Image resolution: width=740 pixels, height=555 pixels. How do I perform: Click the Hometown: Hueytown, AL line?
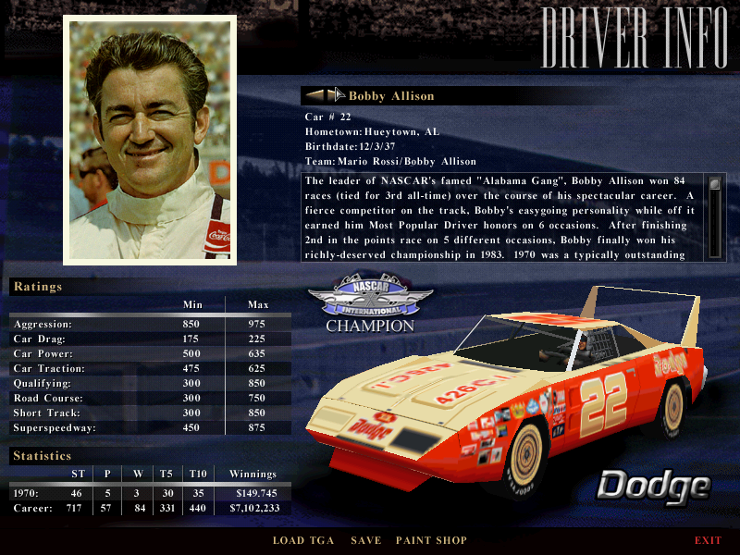[373, 131]
